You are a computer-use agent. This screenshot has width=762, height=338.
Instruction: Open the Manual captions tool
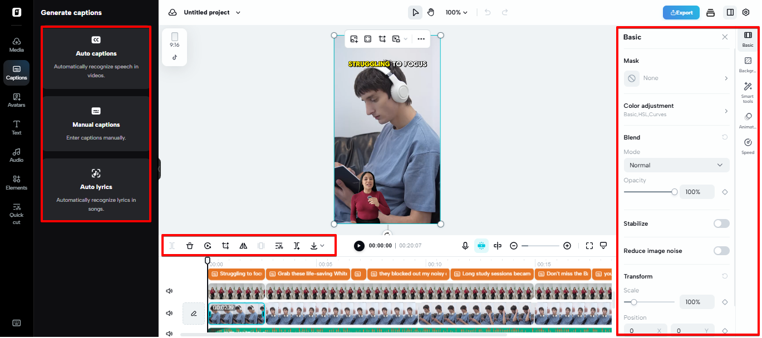96,124
